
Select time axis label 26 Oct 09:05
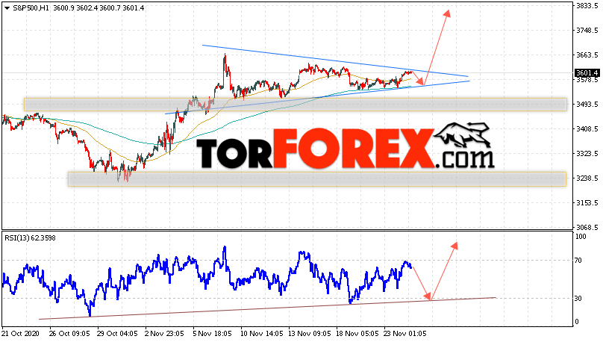[69, 334]
